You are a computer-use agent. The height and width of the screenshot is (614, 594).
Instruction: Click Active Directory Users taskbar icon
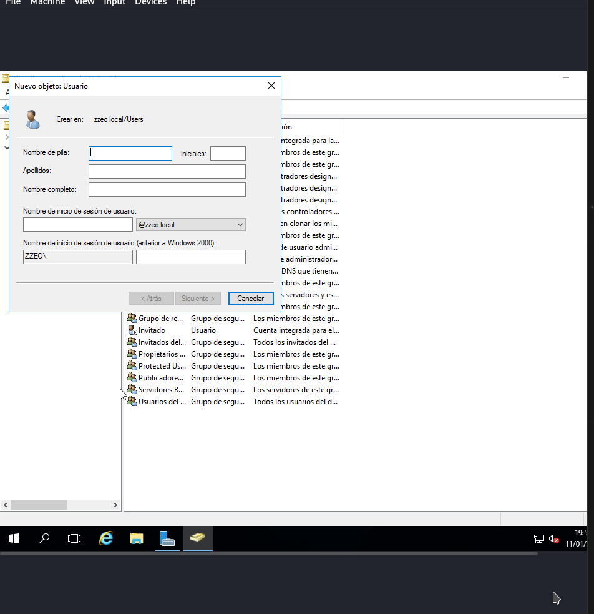(x=197, y=538)
